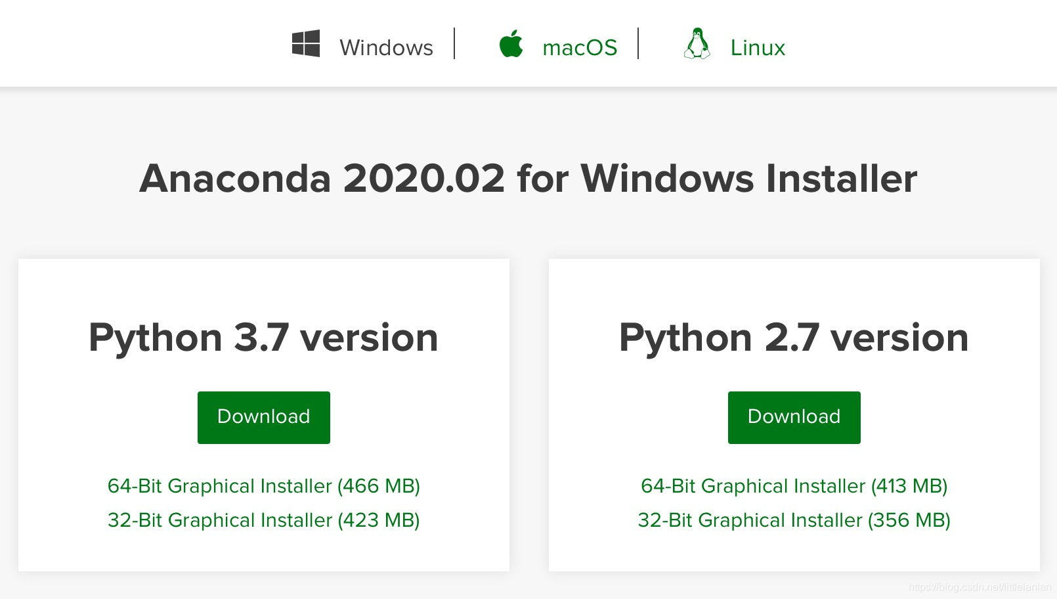This screenshot has height=599, width=1057.
Task: Get 64-Bit Graphical Installer (466 MB)
Action: pyautogui.click(x=264, y=486)
